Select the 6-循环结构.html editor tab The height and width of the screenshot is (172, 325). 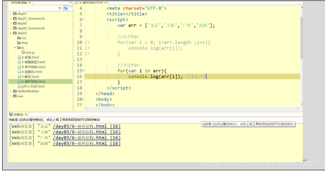(x=91, y=3)
